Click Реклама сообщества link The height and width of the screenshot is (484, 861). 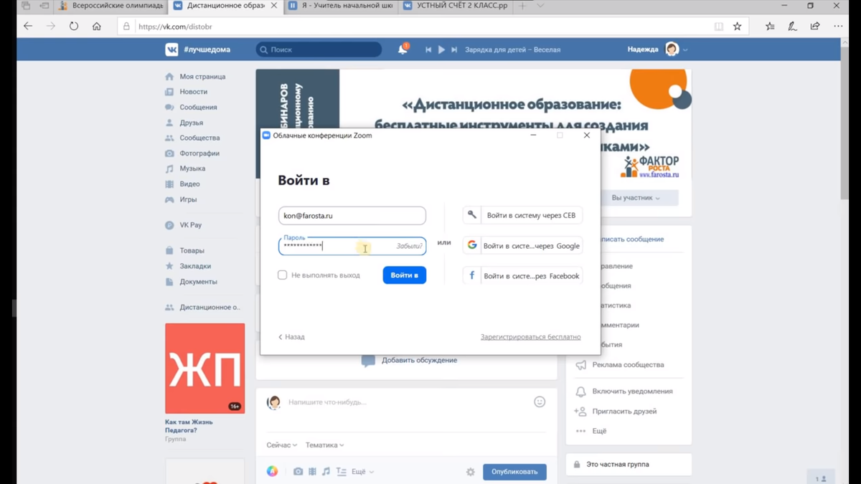(628, 365)
